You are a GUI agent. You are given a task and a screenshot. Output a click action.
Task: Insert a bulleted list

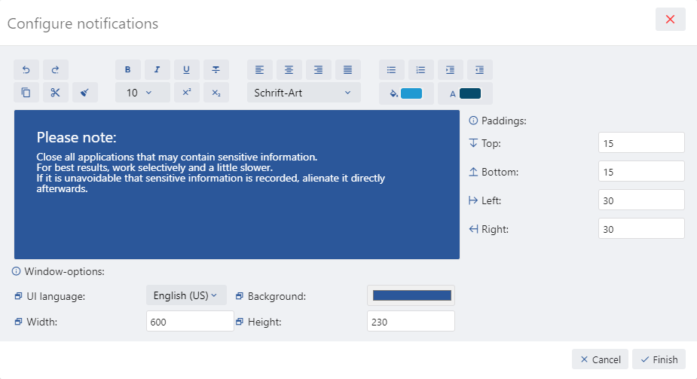(x=391, y=70)
